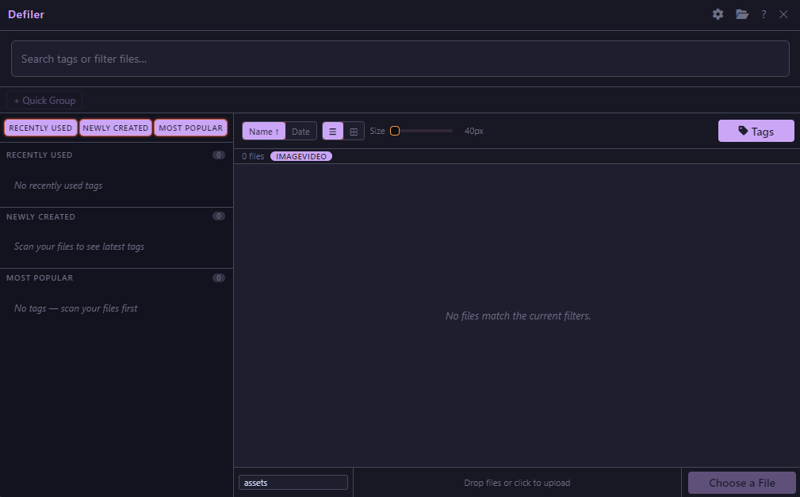Toggle the Newly Created filter chip

(x=116, y=128)
